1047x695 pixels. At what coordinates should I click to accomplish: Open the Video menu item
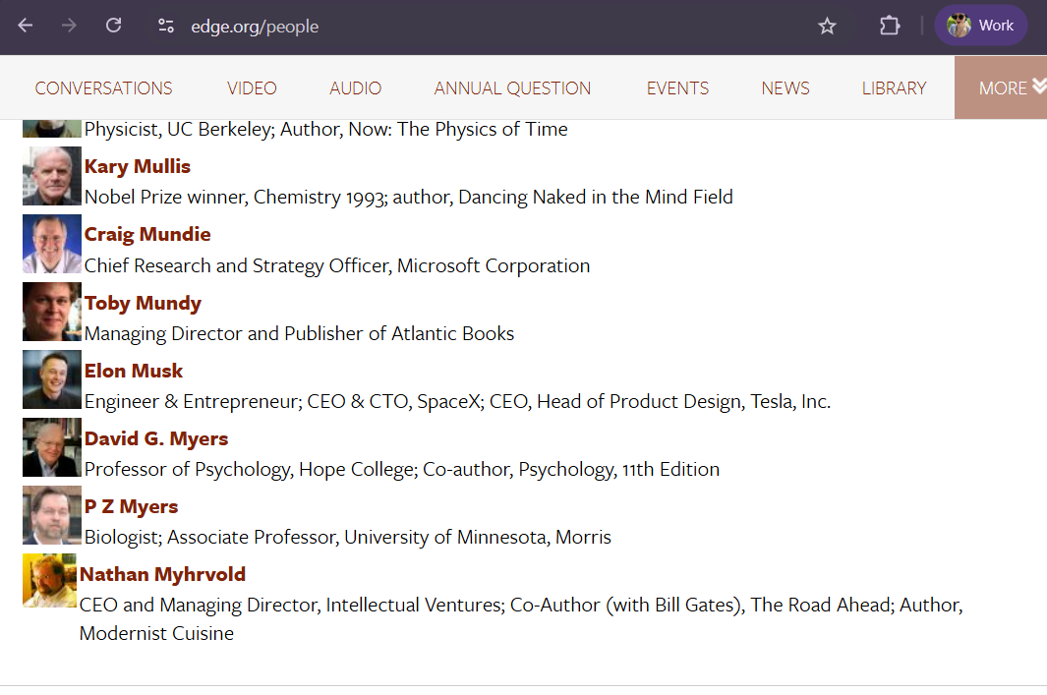coord(252,88)
